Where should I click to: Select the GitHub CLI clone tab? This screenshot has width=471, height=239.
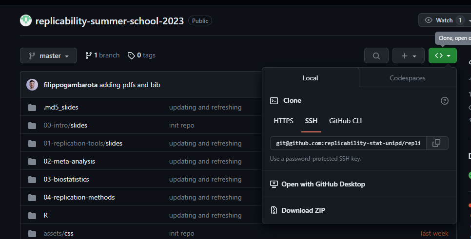click(345, 121)
